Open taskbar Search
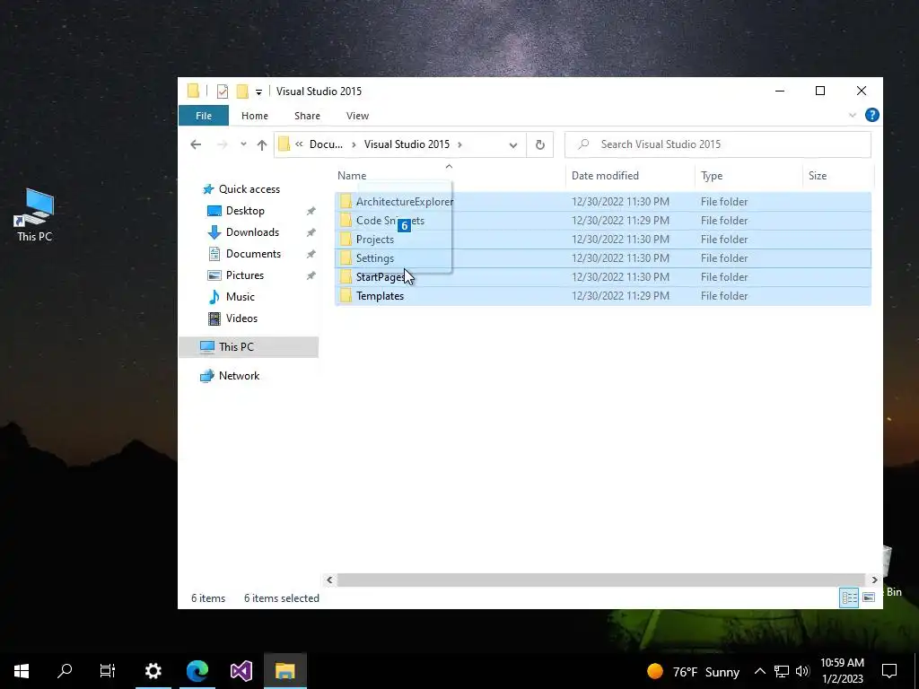Viewport: 919px width, 689px height. [65, 671]
